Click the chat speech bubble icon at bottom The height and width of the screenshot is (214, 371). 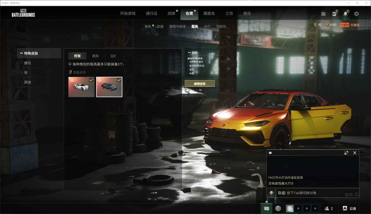point(266,208)
